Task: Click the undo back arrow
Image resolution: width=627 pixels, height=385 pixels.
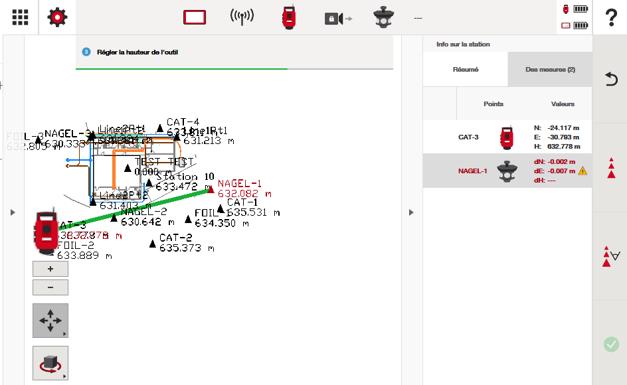Action: [610, 80]
